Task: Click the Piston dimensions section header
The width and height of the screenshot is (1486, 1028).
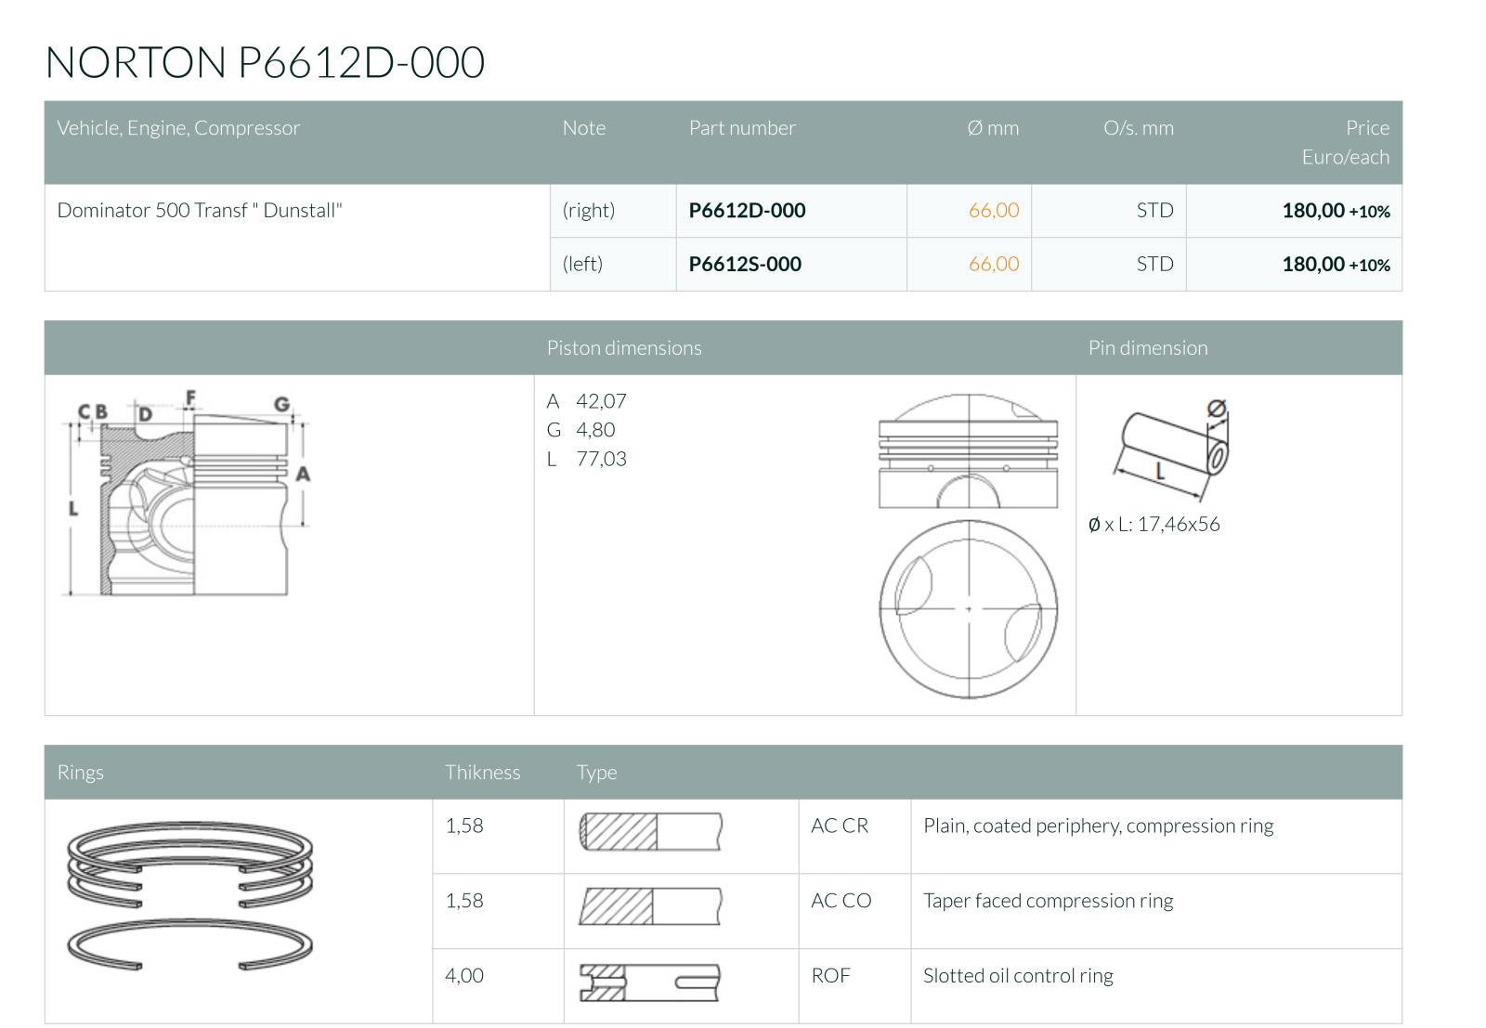Action: 624,348
